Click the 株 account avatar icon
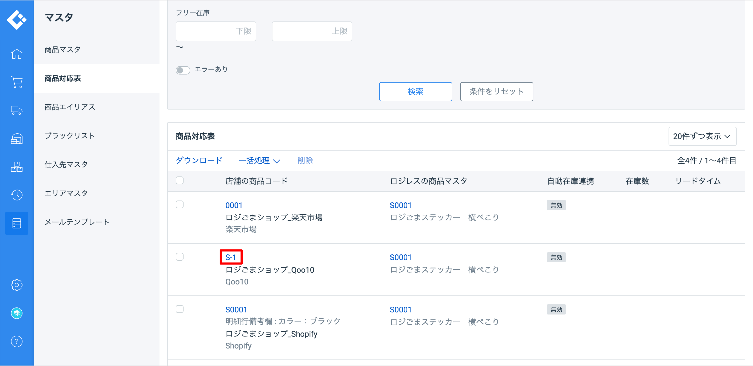Image resolution: width=753 pixels, height=366 pixels. [x=17, y=313]
